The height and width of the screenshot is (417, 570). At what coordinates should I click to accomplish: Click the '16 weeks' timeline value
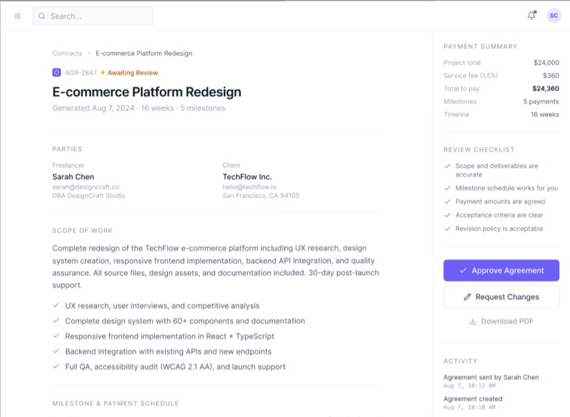(x=545, y=114)
